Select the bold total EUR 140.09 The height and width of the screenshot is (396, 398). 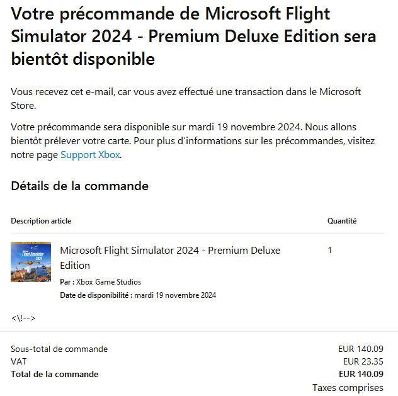pos(361,374)
